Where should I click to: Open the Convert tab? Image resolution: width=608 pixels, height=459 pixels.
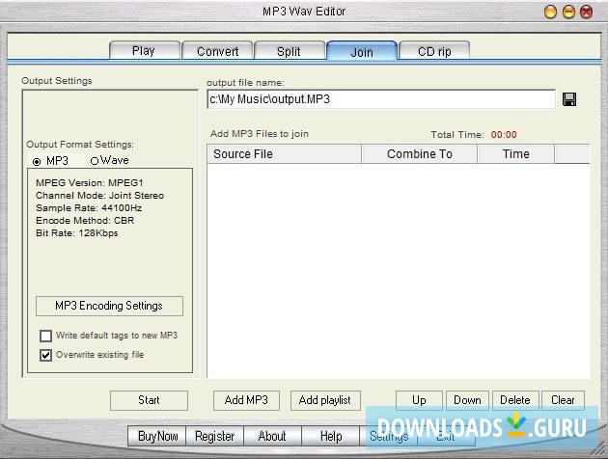click(217, 51)
